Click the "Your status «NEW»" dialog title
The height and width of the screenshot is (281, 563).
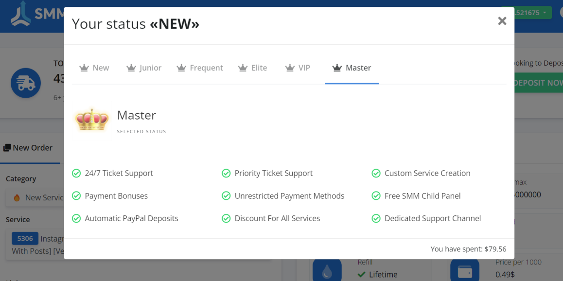coord(136,24)
